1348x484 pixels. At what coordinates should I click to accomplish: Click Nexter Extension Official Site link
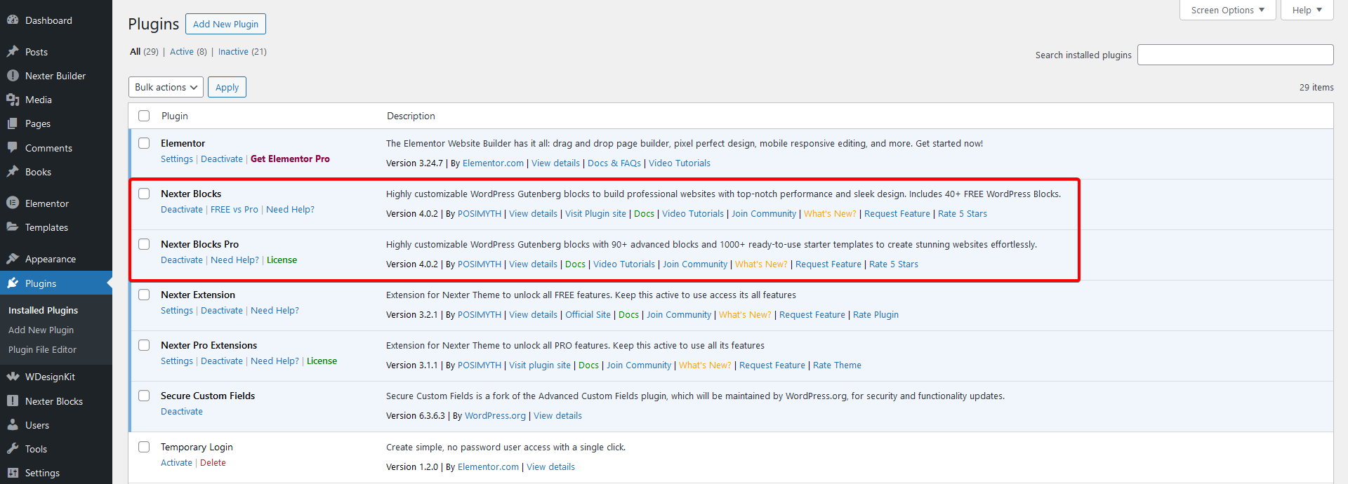point(588,315)
